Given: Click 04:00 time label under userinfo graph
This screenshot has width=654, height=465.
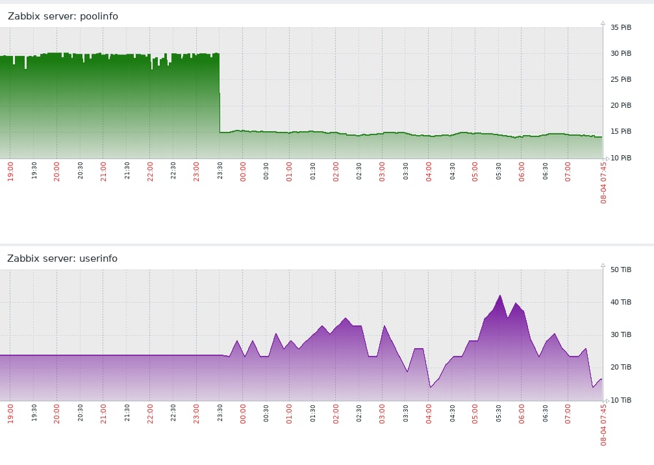Looking at the screenshot, I should pyautogui.click(x=429, y=414).
